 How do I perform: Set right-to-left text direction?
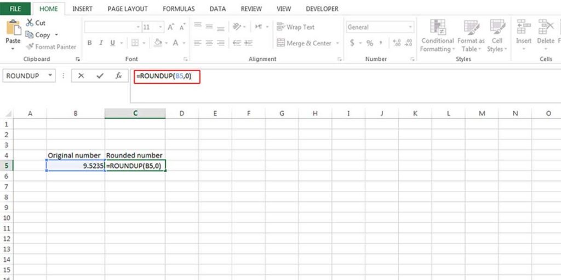259,27
